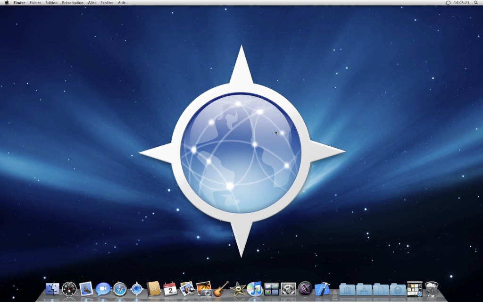The image size is (483, 302).
Task: Open the web thumbnails stack in Dock
Action: tap(415, 289)
